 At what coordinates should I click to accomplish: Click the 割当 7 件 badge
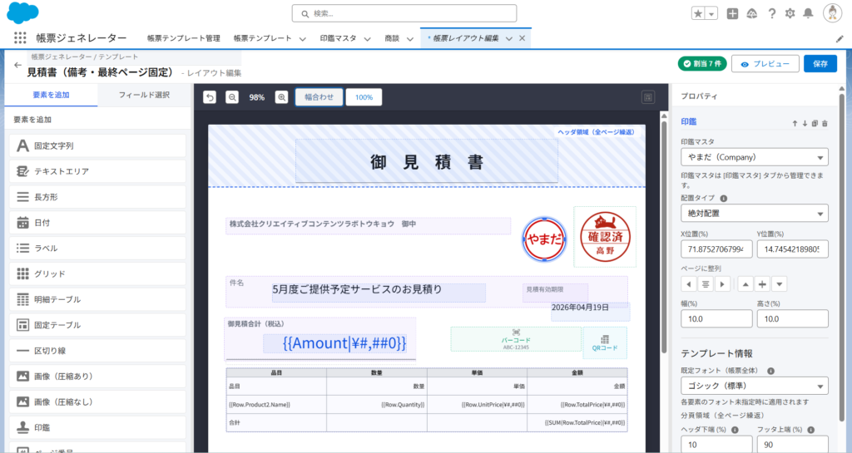point(702,63)
